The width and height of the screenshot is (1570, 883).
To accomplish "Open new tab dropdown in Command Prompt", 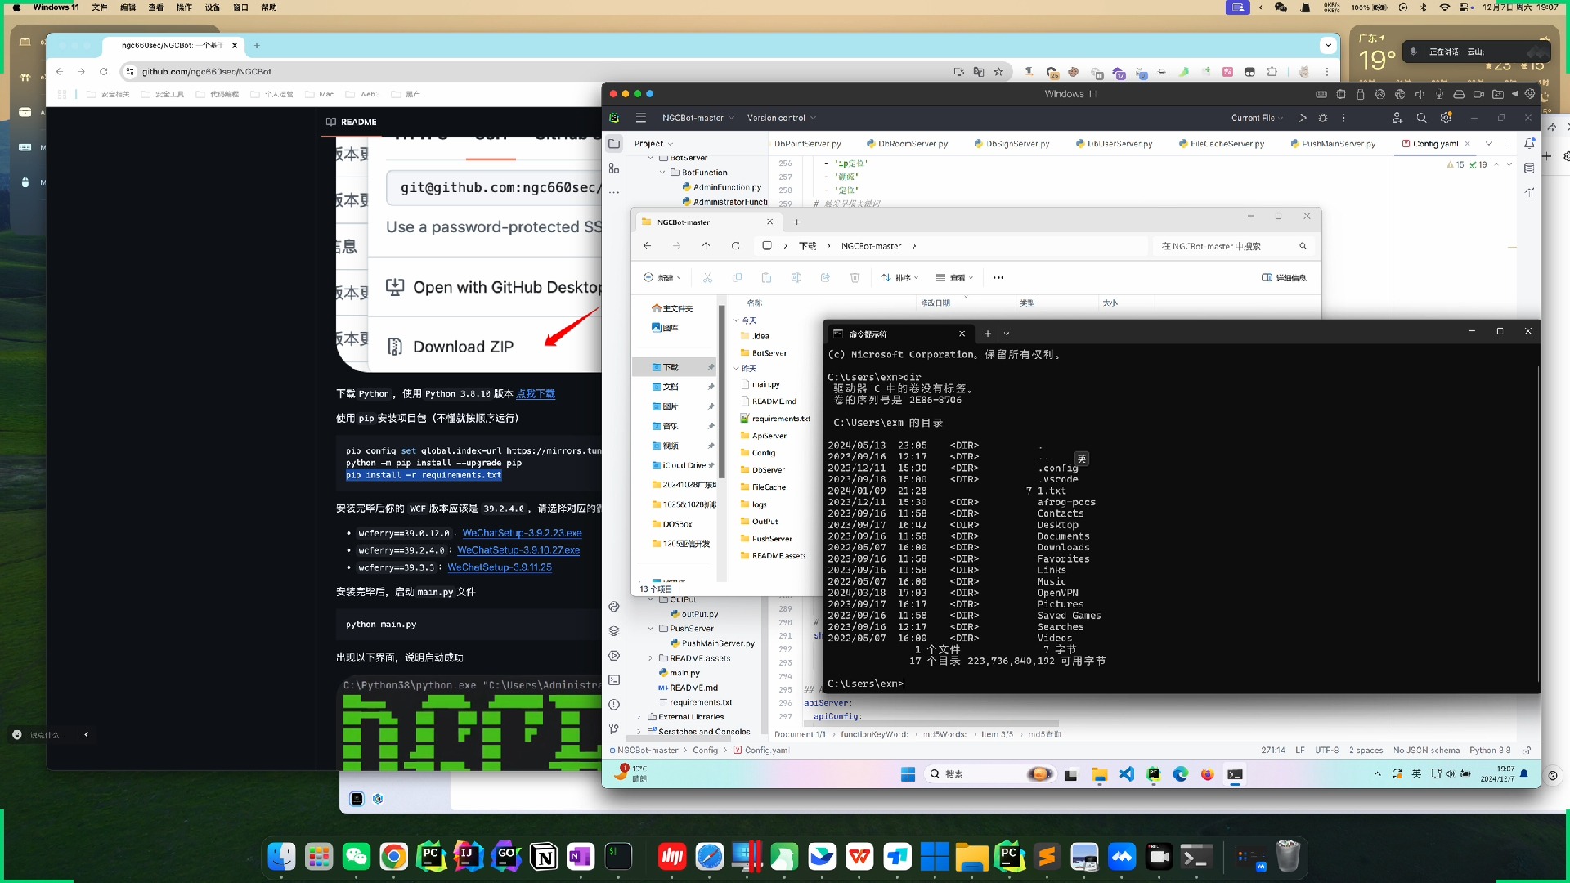I will click(x=1007, y=334).
